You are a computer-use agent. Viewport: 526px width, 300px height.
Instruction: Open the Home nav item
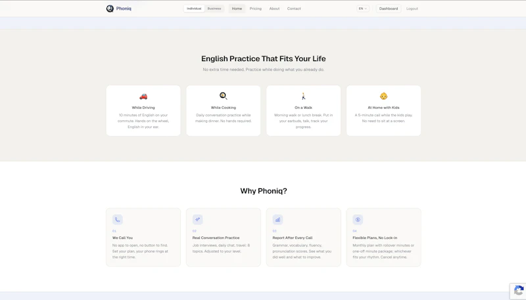tap(237, 9)
